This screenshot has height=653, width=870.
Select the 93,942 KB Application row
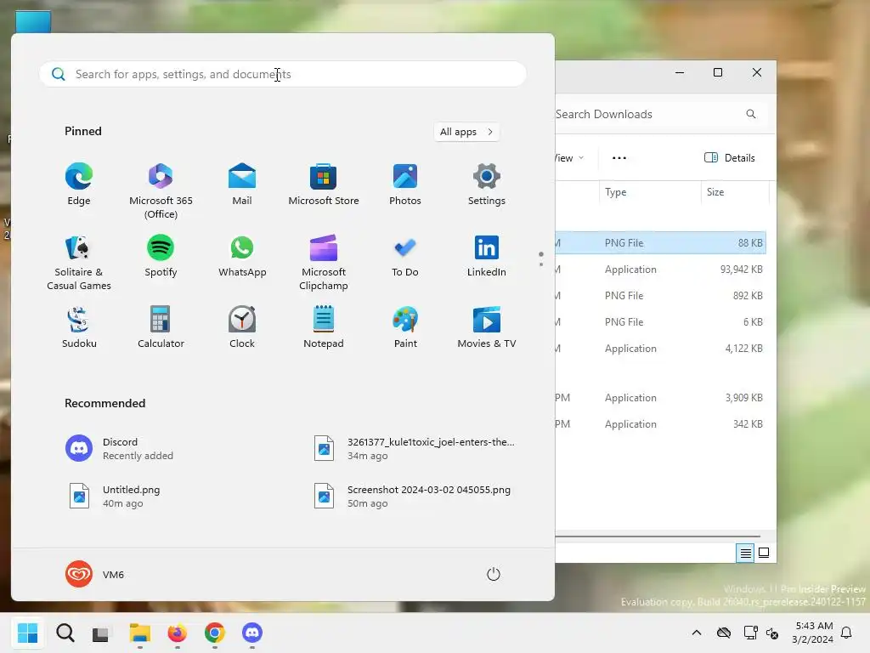coord(660,270)
